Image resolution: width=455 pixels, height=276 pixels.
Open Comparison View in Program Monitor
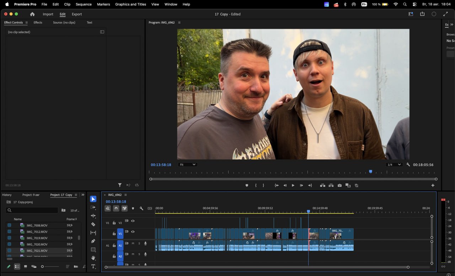[x=348, y=185]
